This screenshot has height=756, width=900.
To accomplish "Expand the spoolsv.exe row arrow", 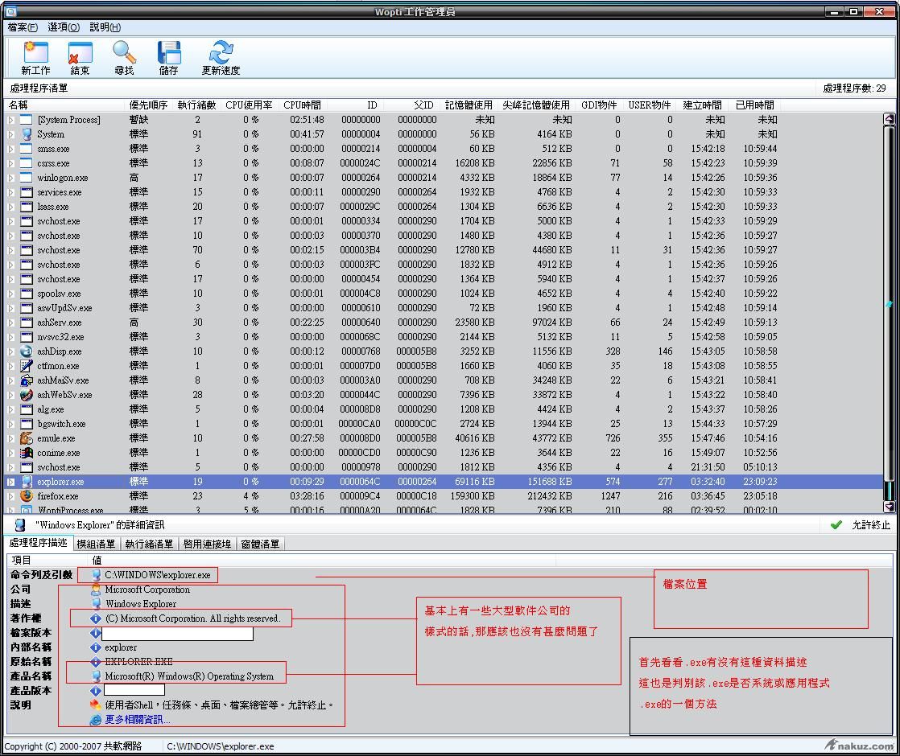I will coord(11,294).
